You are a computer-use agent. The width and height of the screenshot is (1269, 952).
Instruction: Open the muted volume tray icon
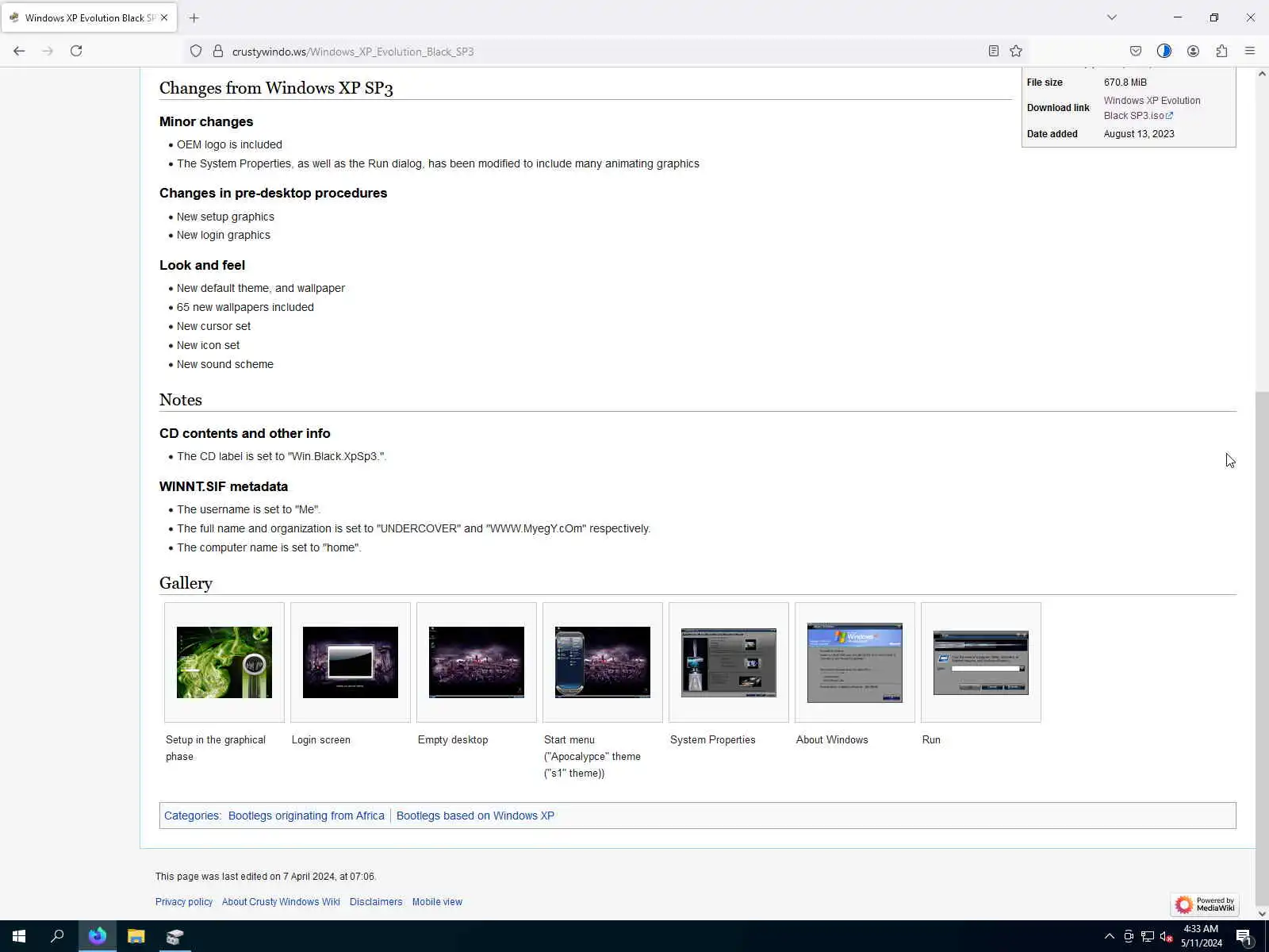[x=1166, y=936]
